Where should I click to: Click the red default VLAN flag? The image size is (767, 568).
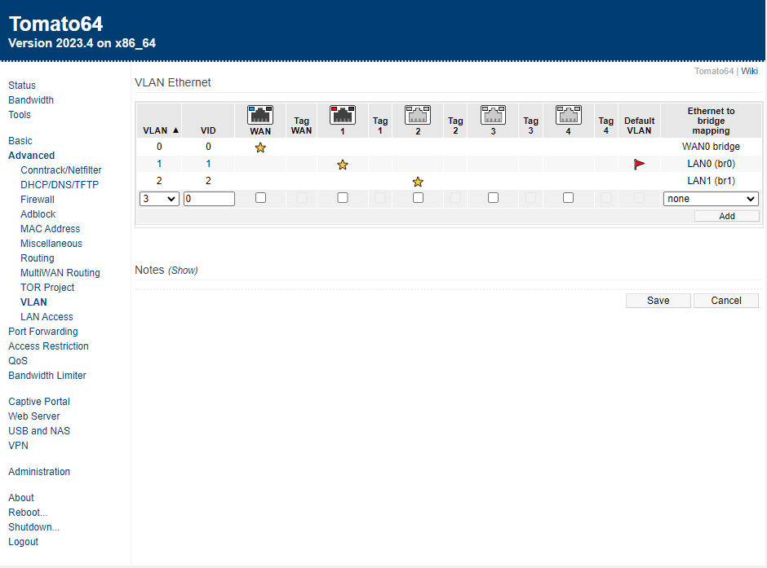(x=639, y=165)
